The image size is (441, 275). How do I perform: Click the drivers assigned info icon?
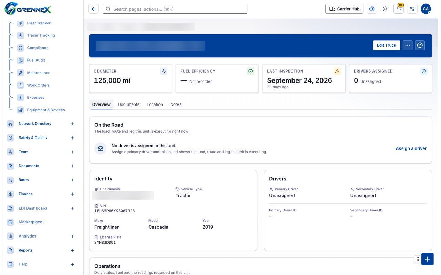pyautogui.click(x=424, y=71)
